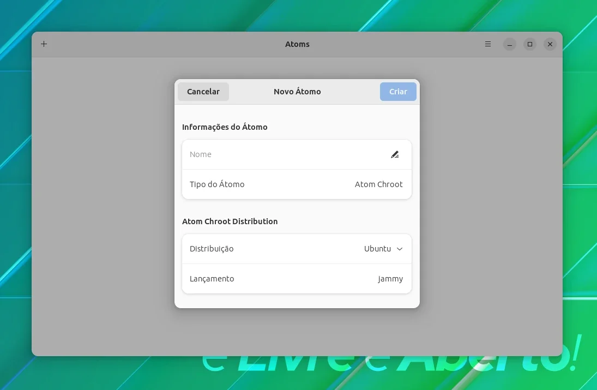Click the jammy release value
The width and height of the screenshot is (597, 390).
[390, 279]
